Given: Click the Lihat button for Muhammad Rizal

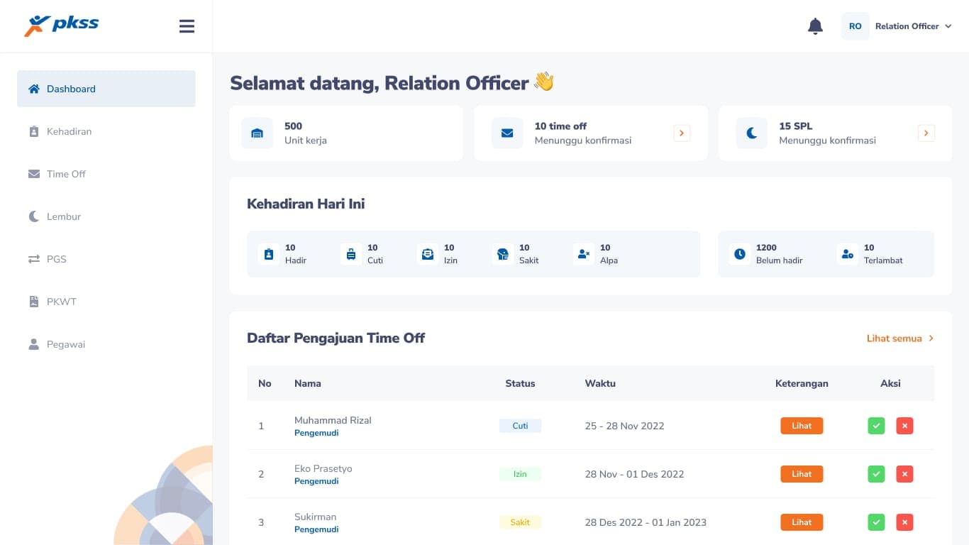Looking at the screenshot, I should click(x=802, y=426).
